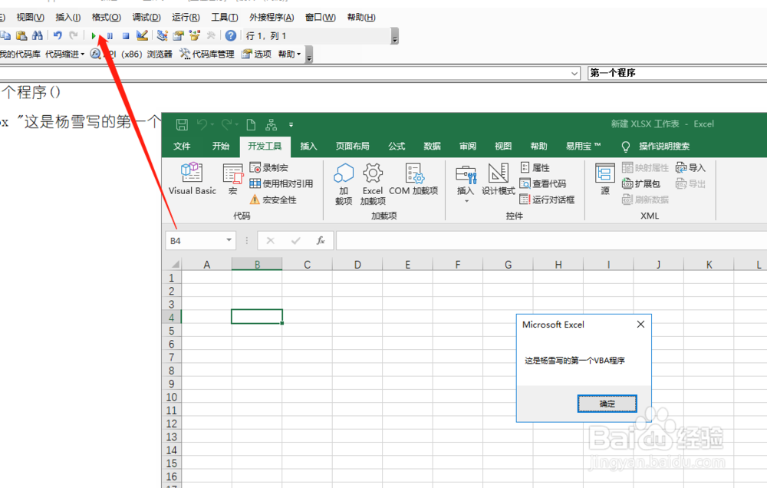Click the Find binoculars icon
Image resolution: width=767 pixels, height=488 pixels.
(37, 35)
